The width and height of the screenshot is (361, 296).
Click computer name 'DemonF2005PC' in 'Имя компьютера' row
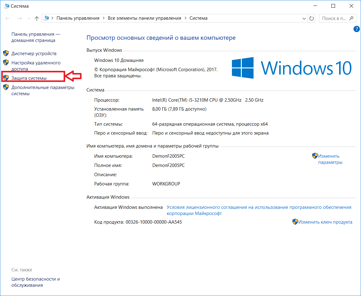(169, 156)
